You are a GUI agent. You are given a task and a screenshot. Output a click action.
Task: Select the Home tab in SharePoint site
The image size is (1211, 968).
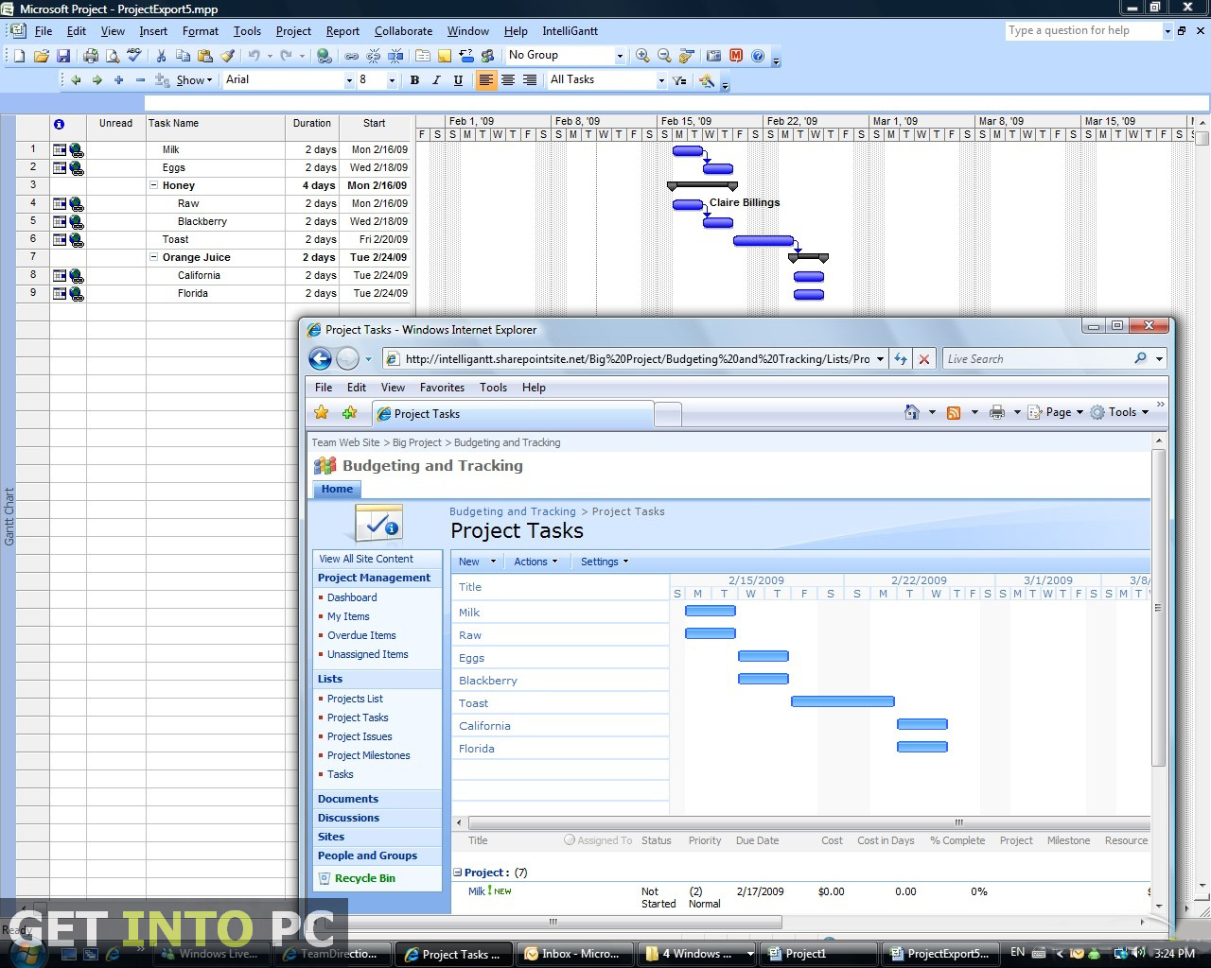point(337,489)
